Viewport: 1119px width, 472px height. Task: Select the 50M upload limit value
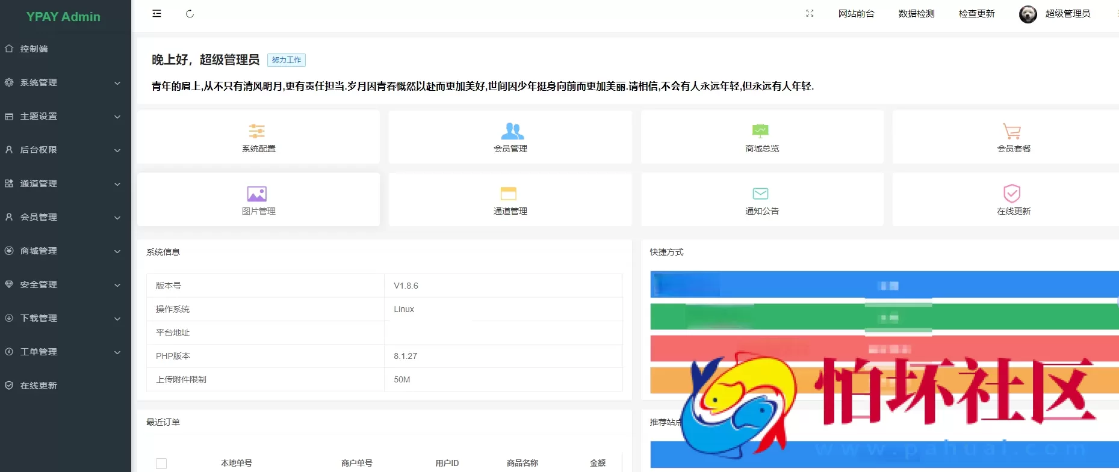(x=401, y=379)
